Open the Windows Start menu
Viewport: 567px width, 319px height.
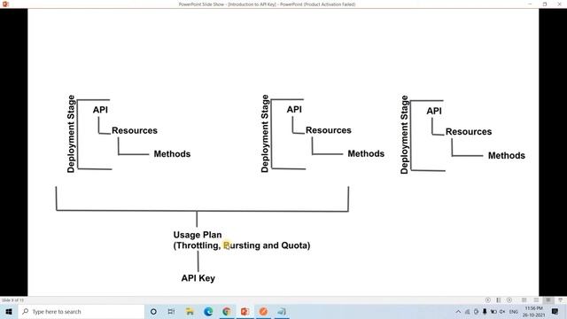pyautogui.click(x=9, y=311)
